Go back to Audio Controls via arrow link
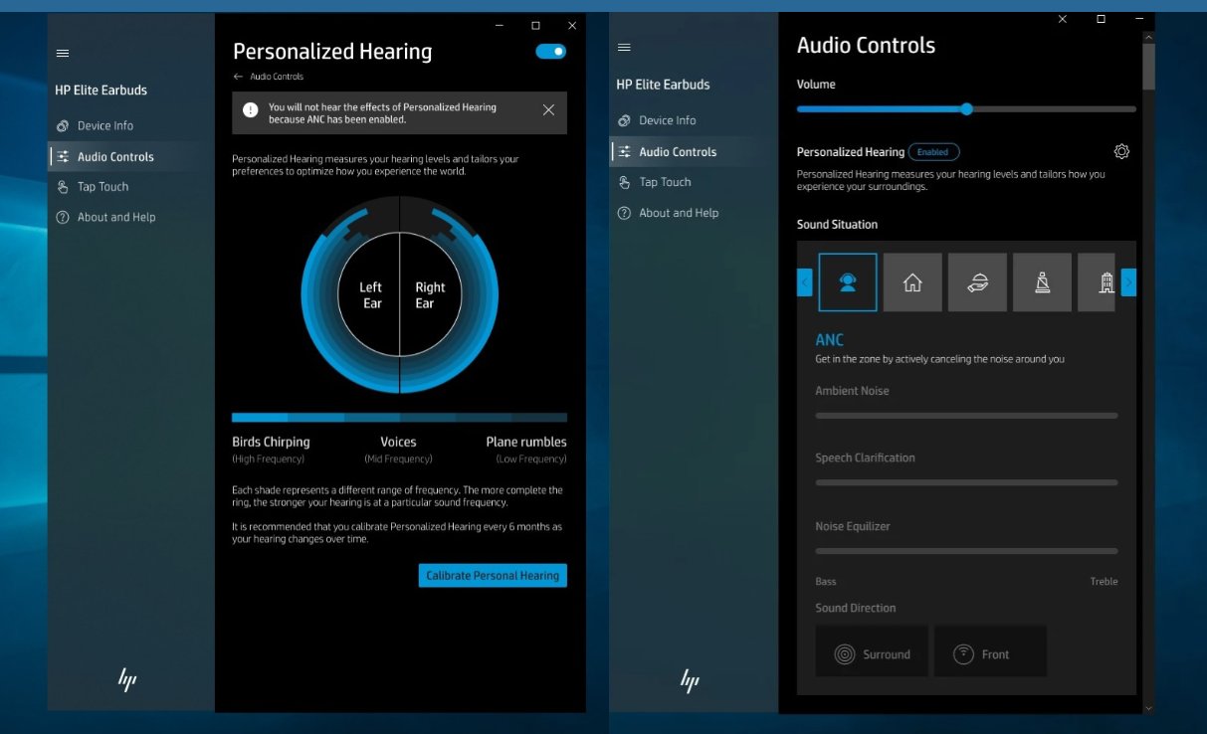The height and width of the screenshot is (734, 1207). click(x=268, y=77)
